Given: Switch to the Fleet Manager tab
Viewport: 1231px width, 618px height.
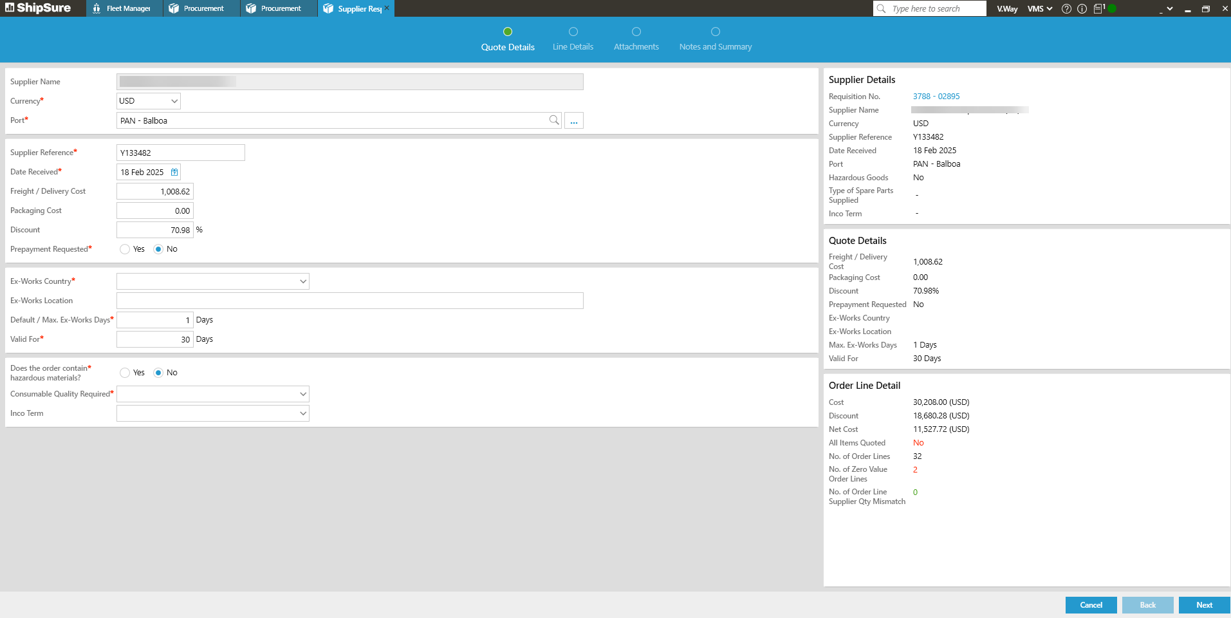Looking at the screenshot, I should pos(125,8).
